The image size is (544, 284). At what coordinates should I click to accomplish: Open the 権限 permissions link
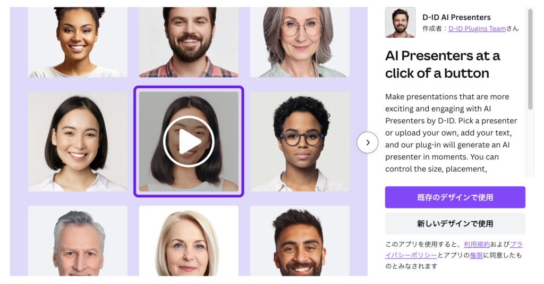477,255
